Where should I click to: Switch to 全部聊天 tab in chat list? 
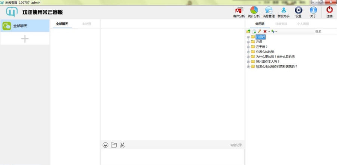point(62,24)
